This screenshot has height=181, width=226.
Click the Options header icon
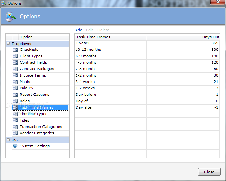(11, 17)
